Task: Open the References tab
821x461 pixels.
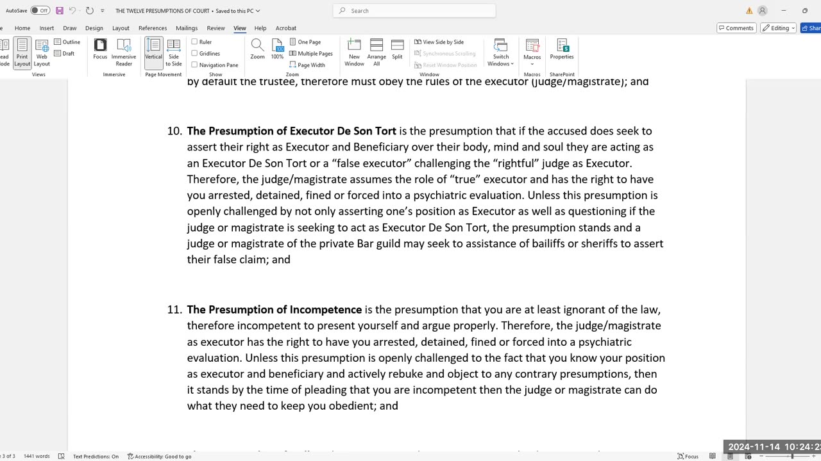Action: point(153,28)
